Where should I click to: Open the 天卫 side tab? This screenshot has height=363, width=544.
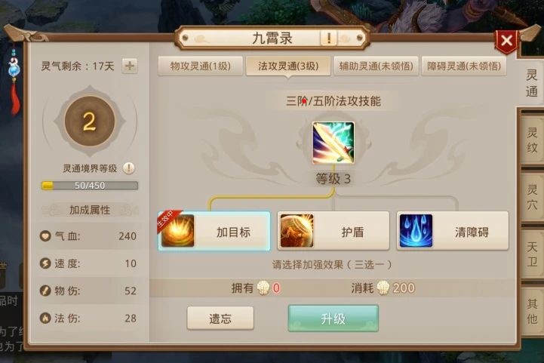532,254
